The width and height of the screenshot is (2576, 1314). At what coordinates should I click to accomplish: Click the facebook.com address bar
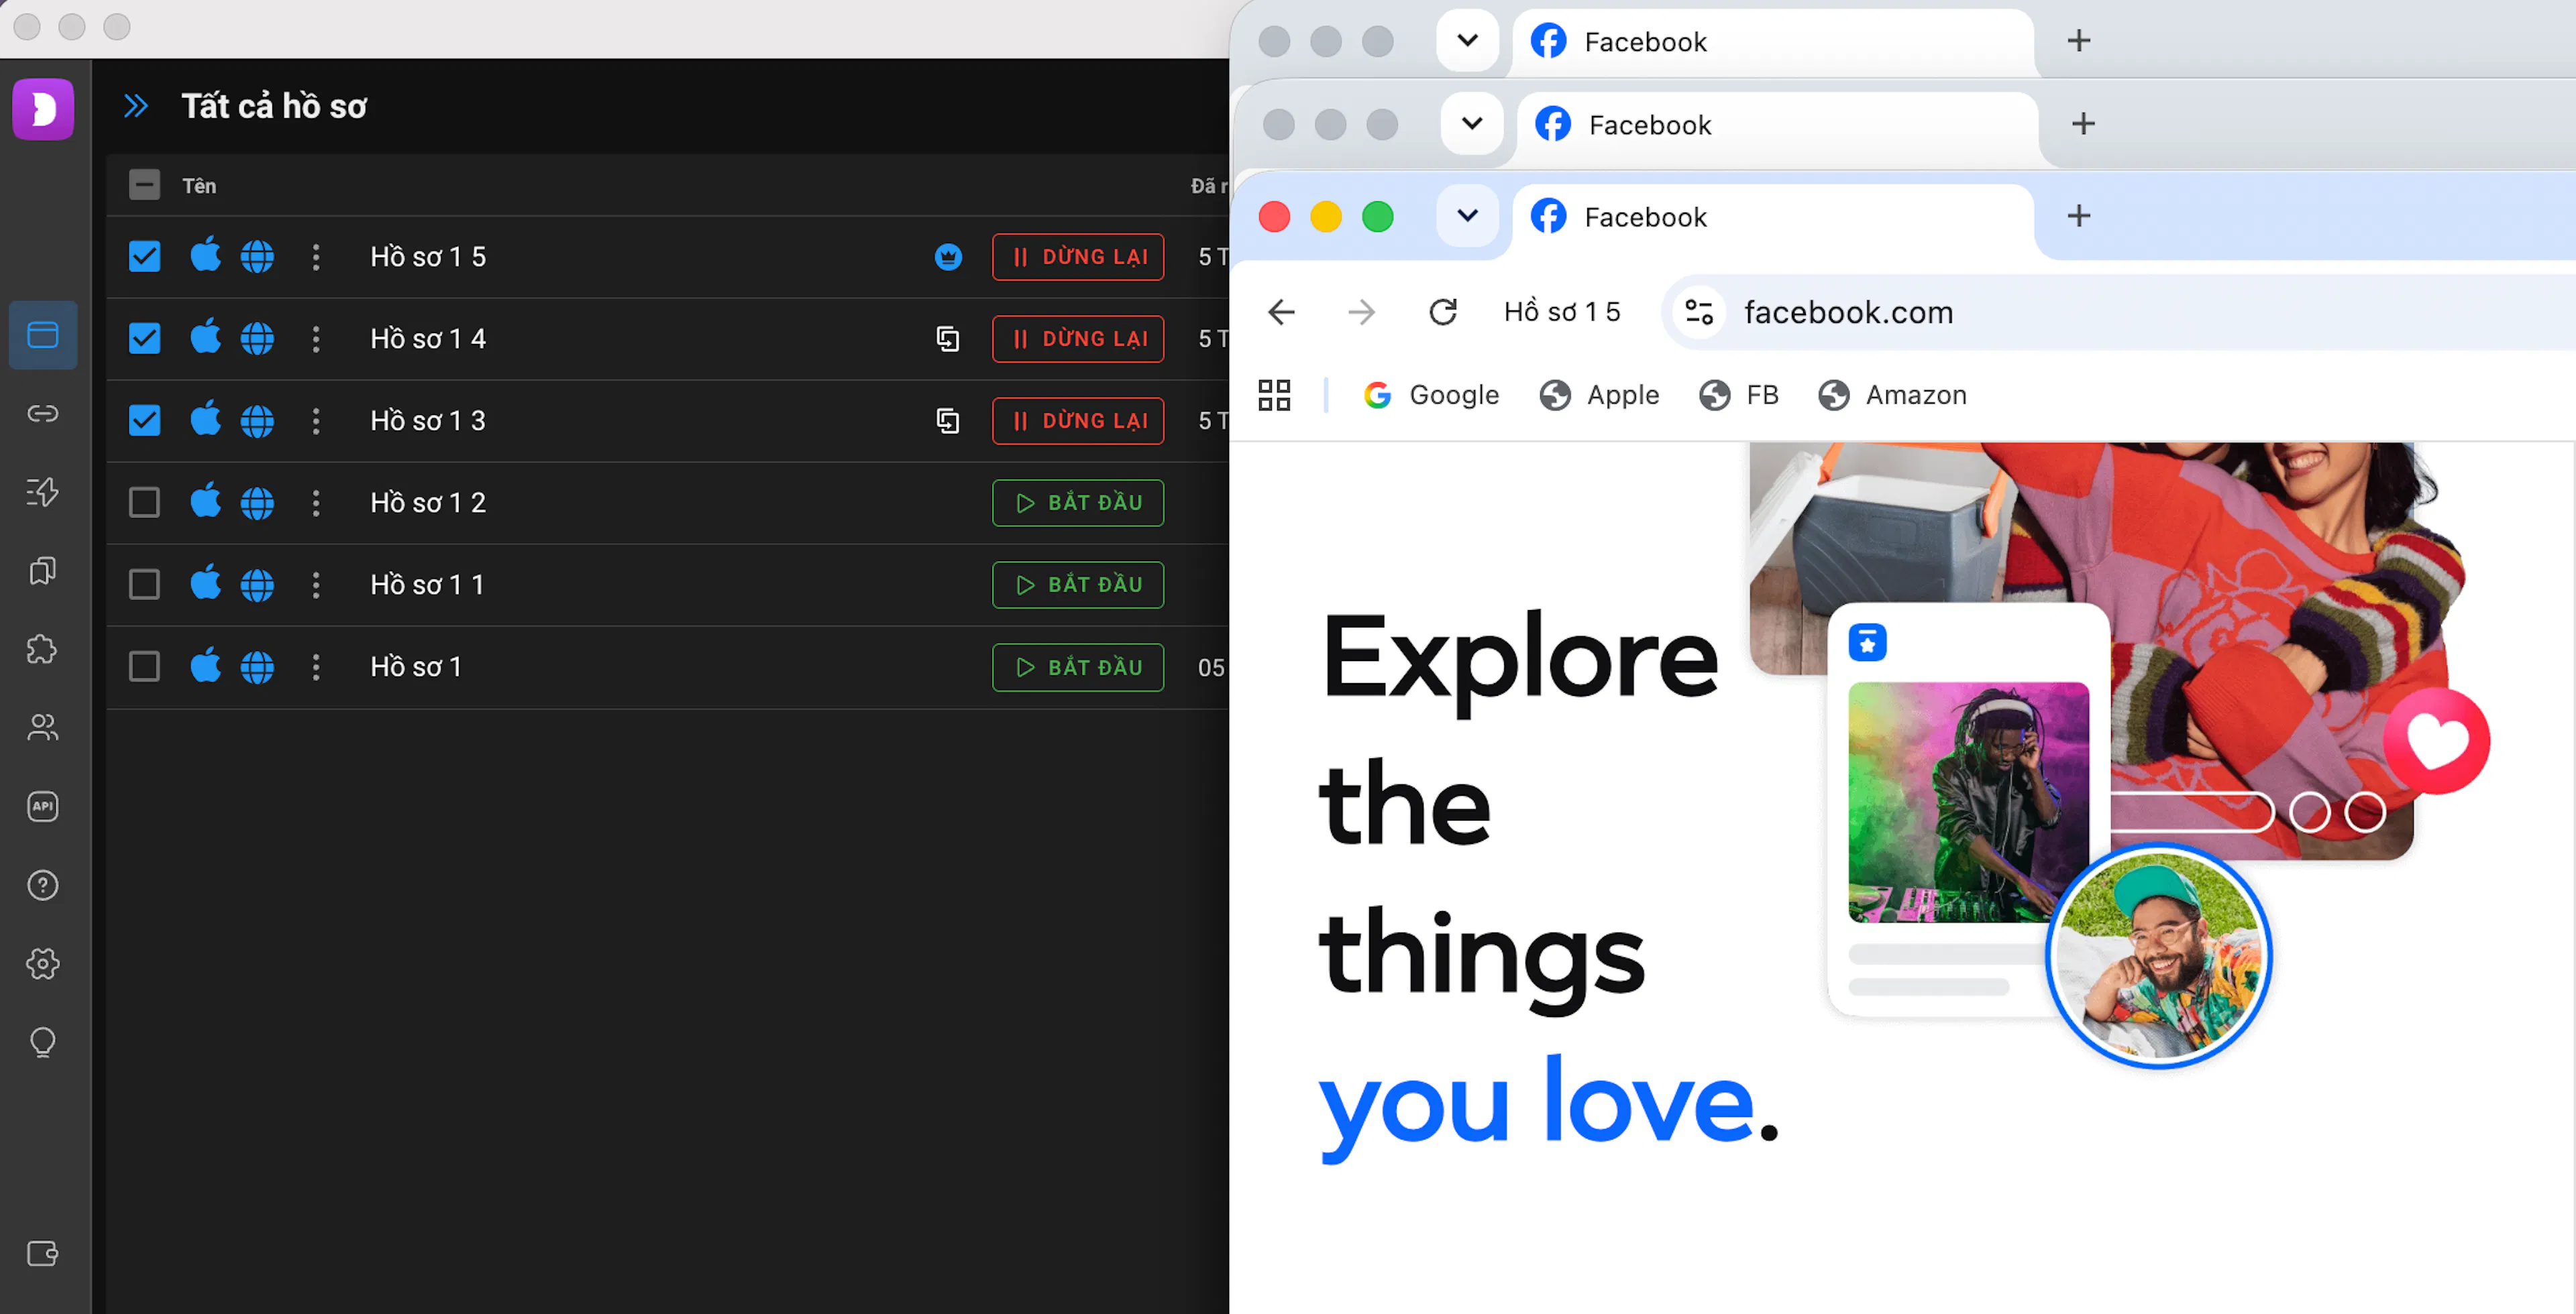point(2120,312)
